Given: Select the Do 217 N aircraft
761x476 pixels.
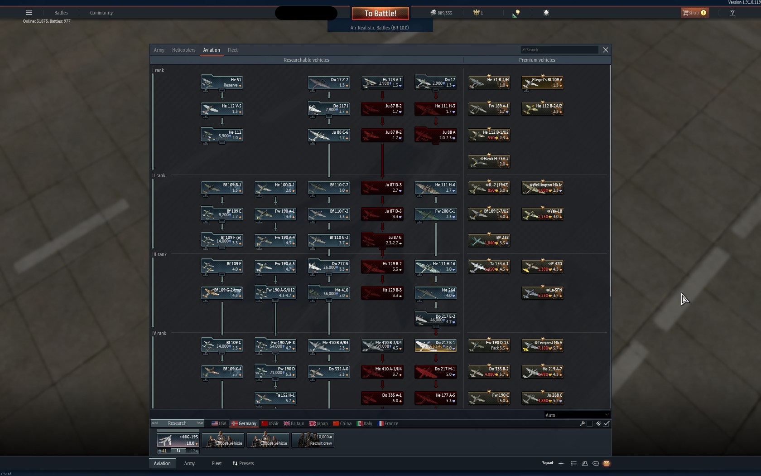Looking at the screenshot, I should click(329, 267).
